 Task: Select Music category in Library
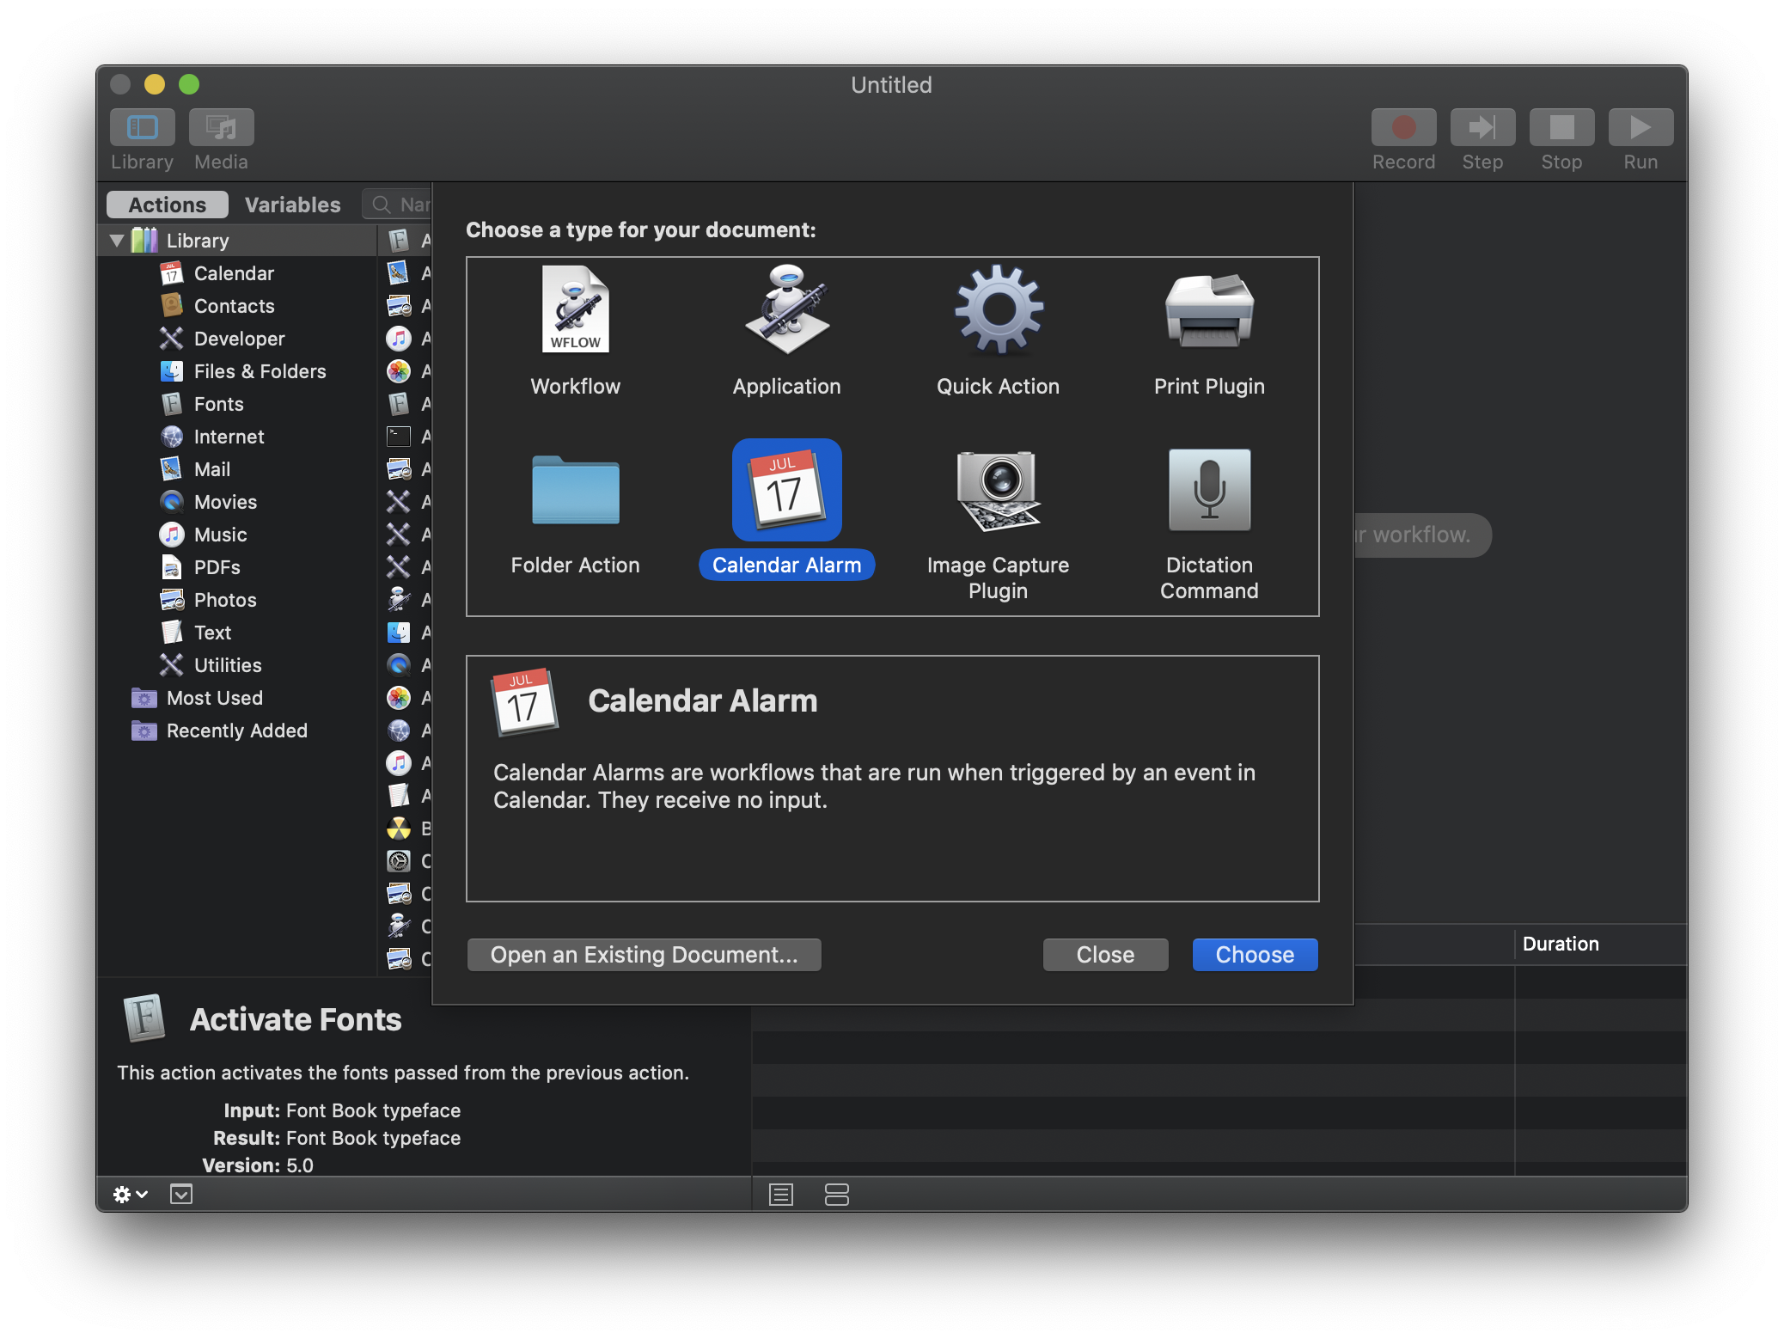click(x=235, y=535)
